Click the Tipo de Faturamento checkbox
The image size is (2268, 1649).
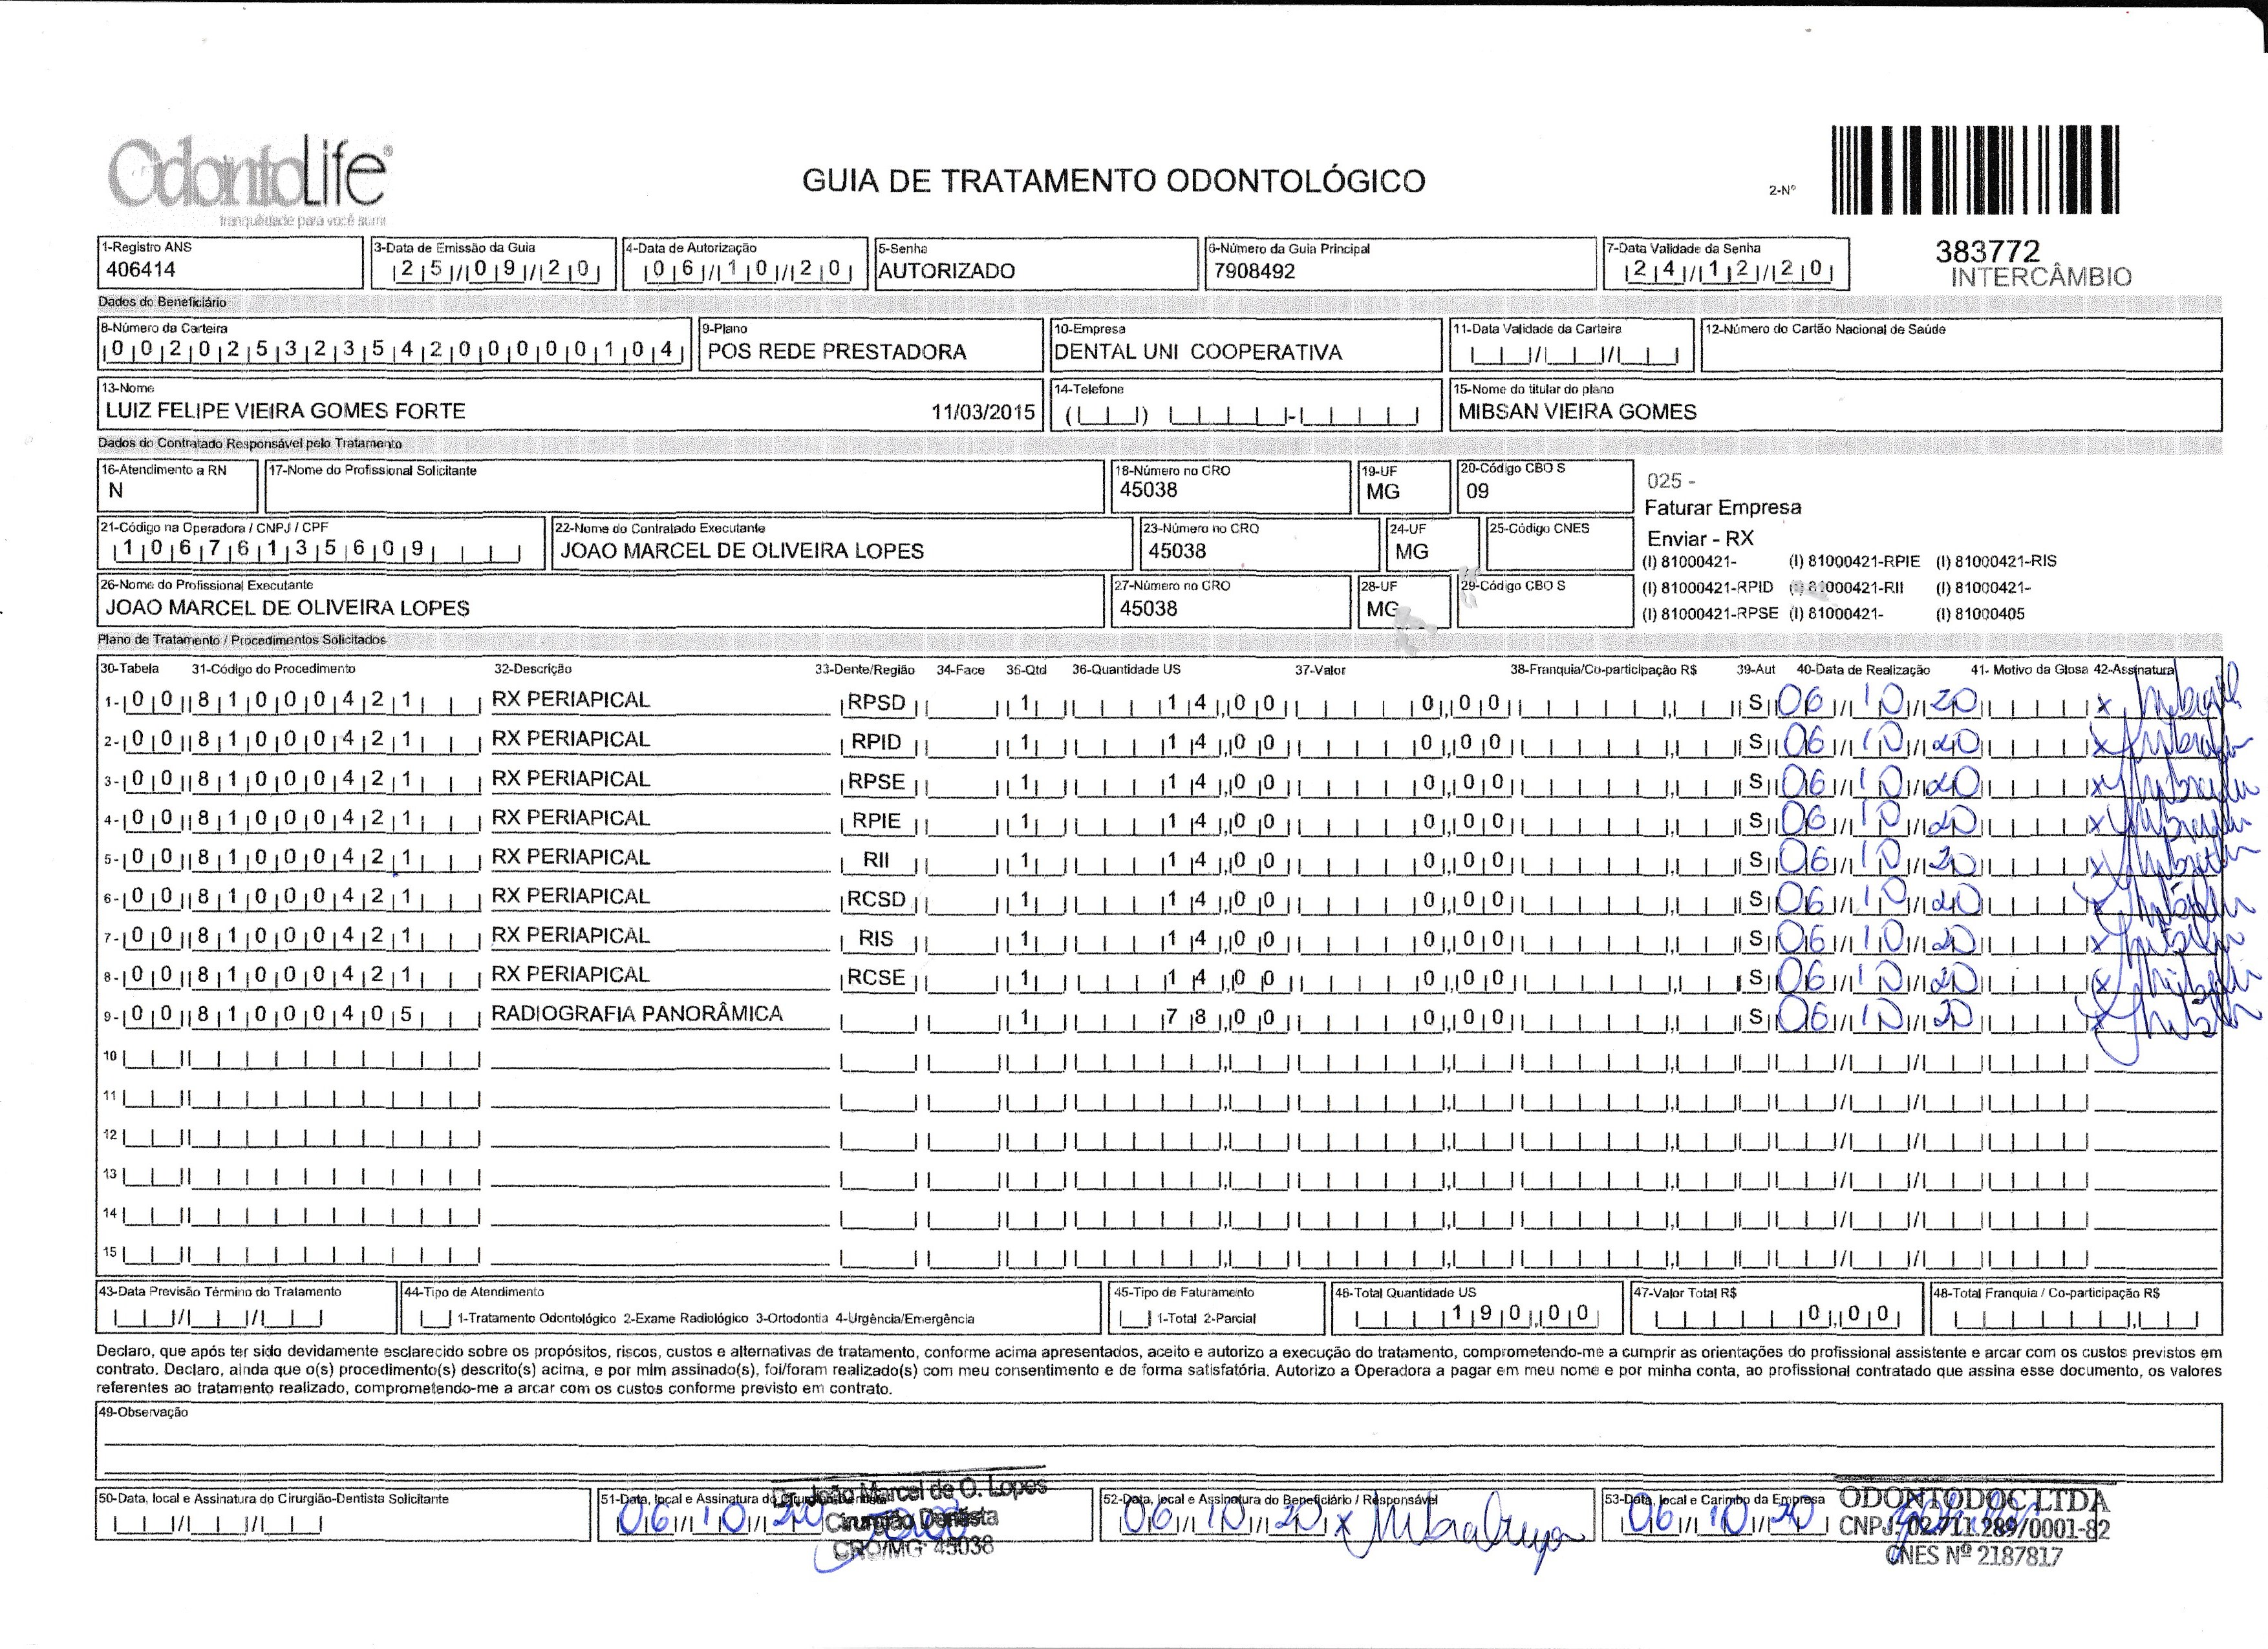pos(1135,1318)
